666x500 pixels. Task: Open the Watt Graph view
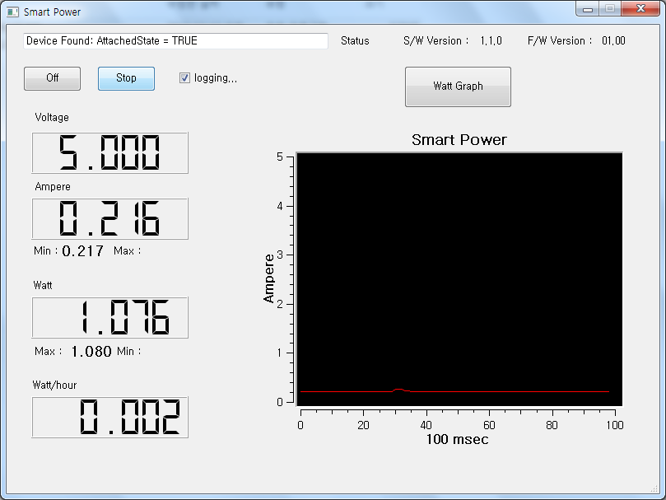[x=458, y=86]
